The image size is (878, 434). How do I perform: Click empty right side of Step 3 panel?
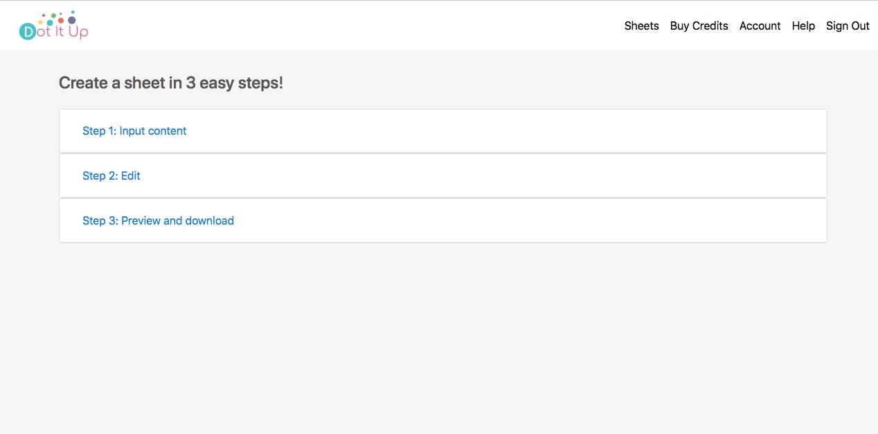(623, 220)
